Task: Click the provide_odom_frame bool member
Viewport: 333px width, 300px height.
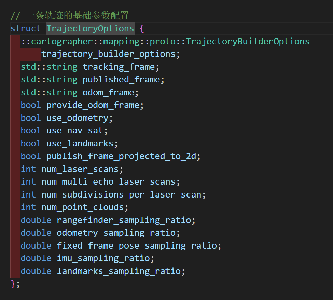Action: pos(93,105)
